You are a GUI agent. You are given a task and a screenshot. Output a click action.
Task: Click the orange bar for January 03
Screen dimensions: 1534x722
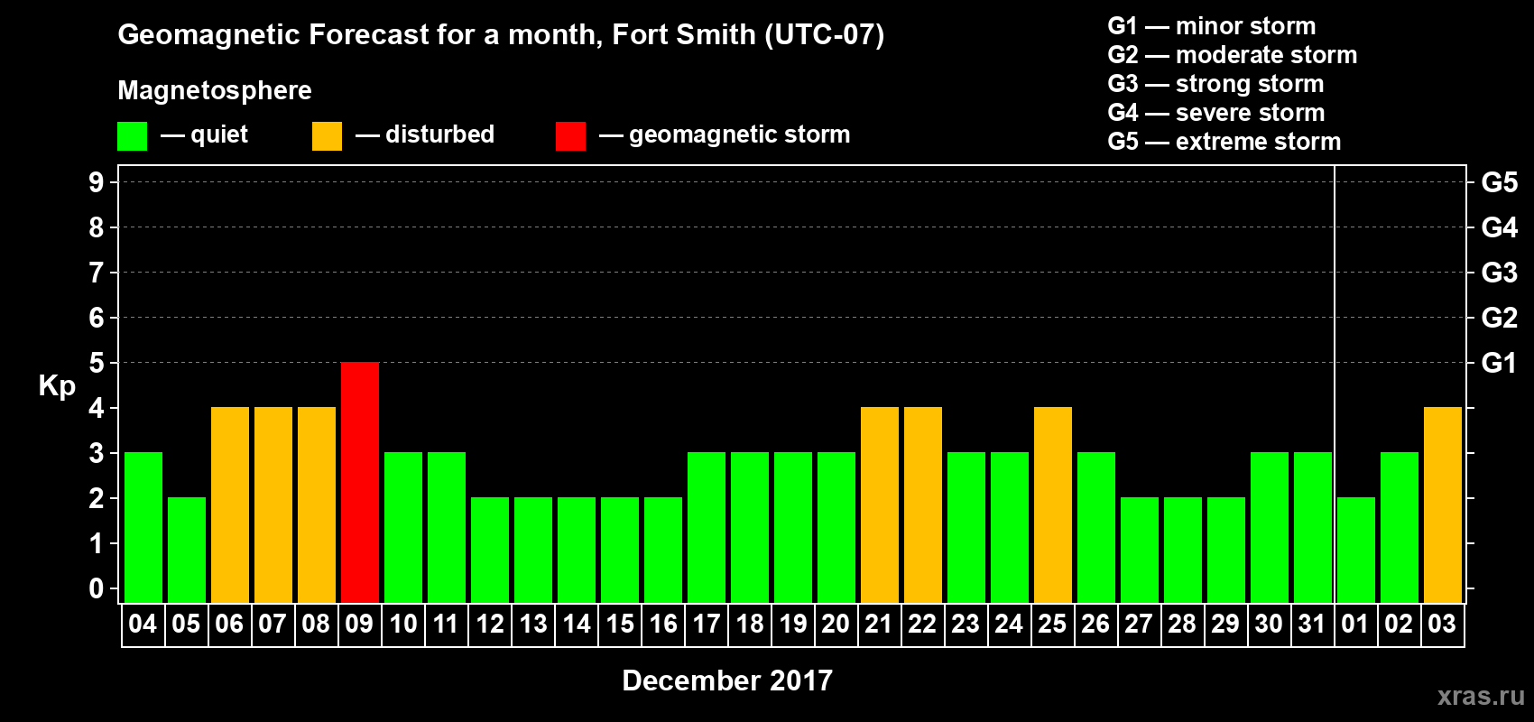(x=1443, y=504)
